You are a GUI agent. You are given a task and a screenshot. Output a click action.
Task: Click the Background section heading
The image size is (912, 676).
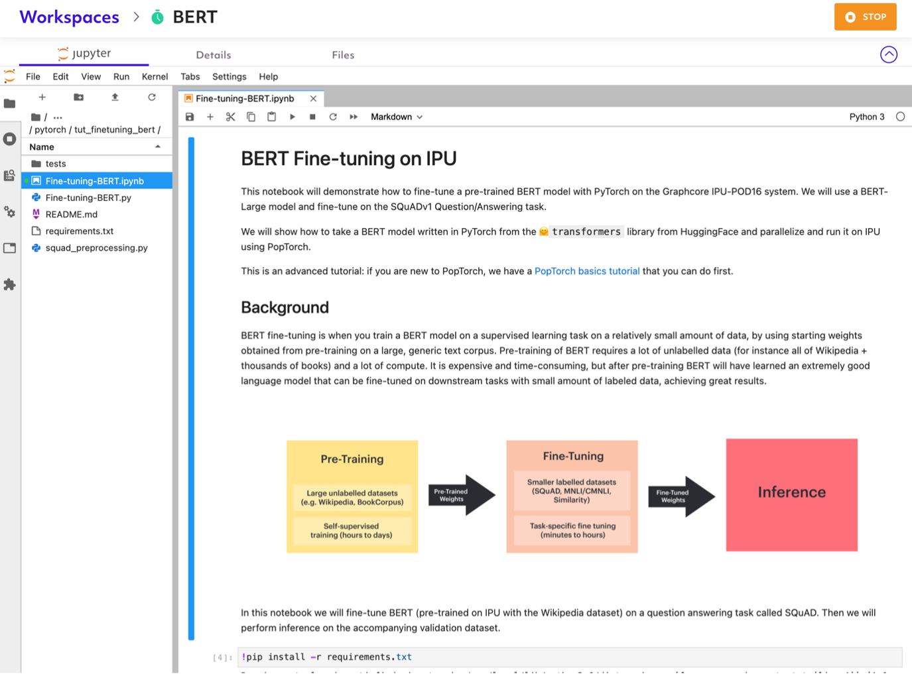285,308
